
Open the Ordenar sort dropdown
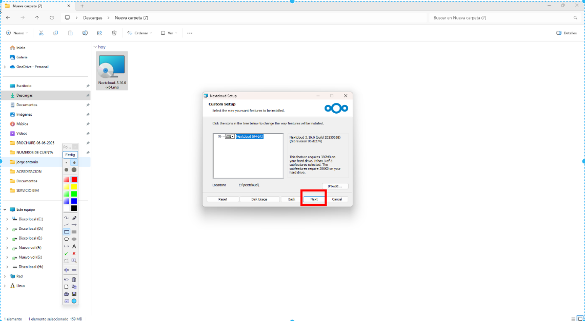(140, 33)
